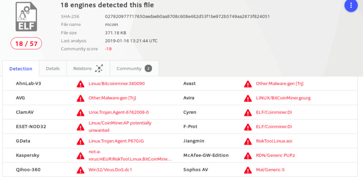Click the alert icon in the Sophos AV row
Image resolution: width=363 pixels, height=177 pixels.
coord(248,170)
